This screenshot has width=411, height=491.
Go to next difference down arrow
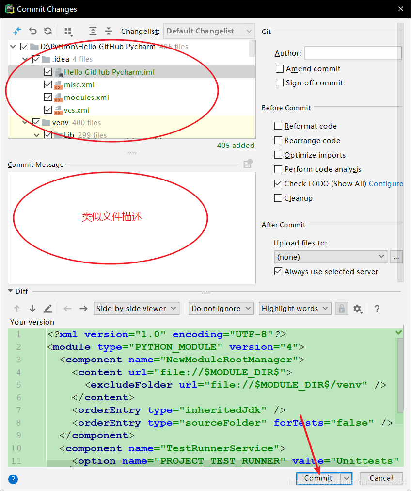coord(32,309)
